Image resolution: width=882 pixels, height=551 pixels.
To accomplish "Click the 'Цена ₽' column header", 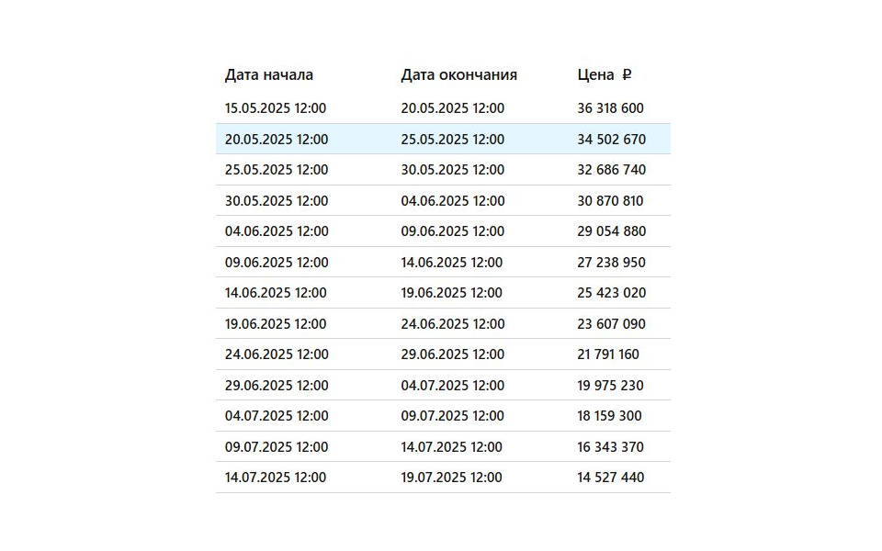I will point(605,74).
